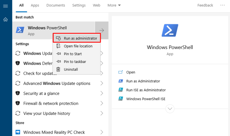Expand the Windows Defender result chevron
This screenshot has width=230, height=136.
102,63
